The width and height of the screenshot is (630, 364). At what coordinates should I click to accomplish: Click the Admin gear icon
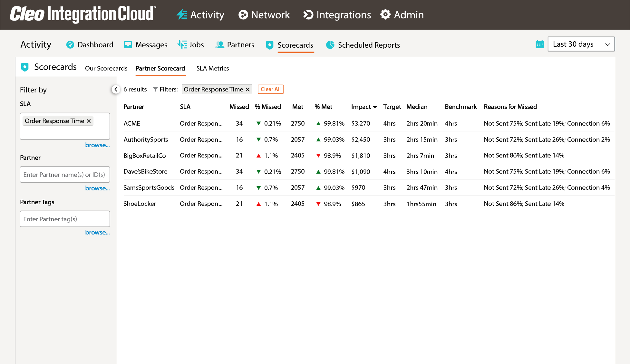point(385,15)
